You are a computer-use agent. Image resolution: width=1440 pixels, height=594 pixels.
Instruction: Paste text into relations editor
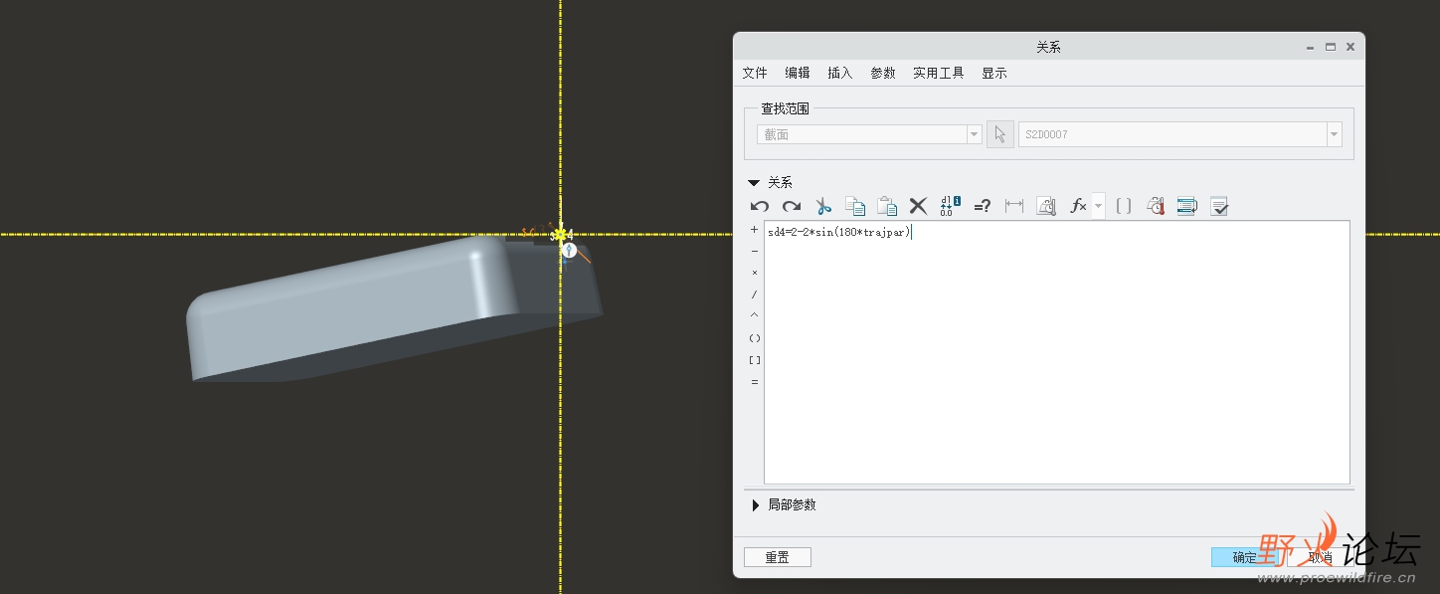(x=887, y=206)
